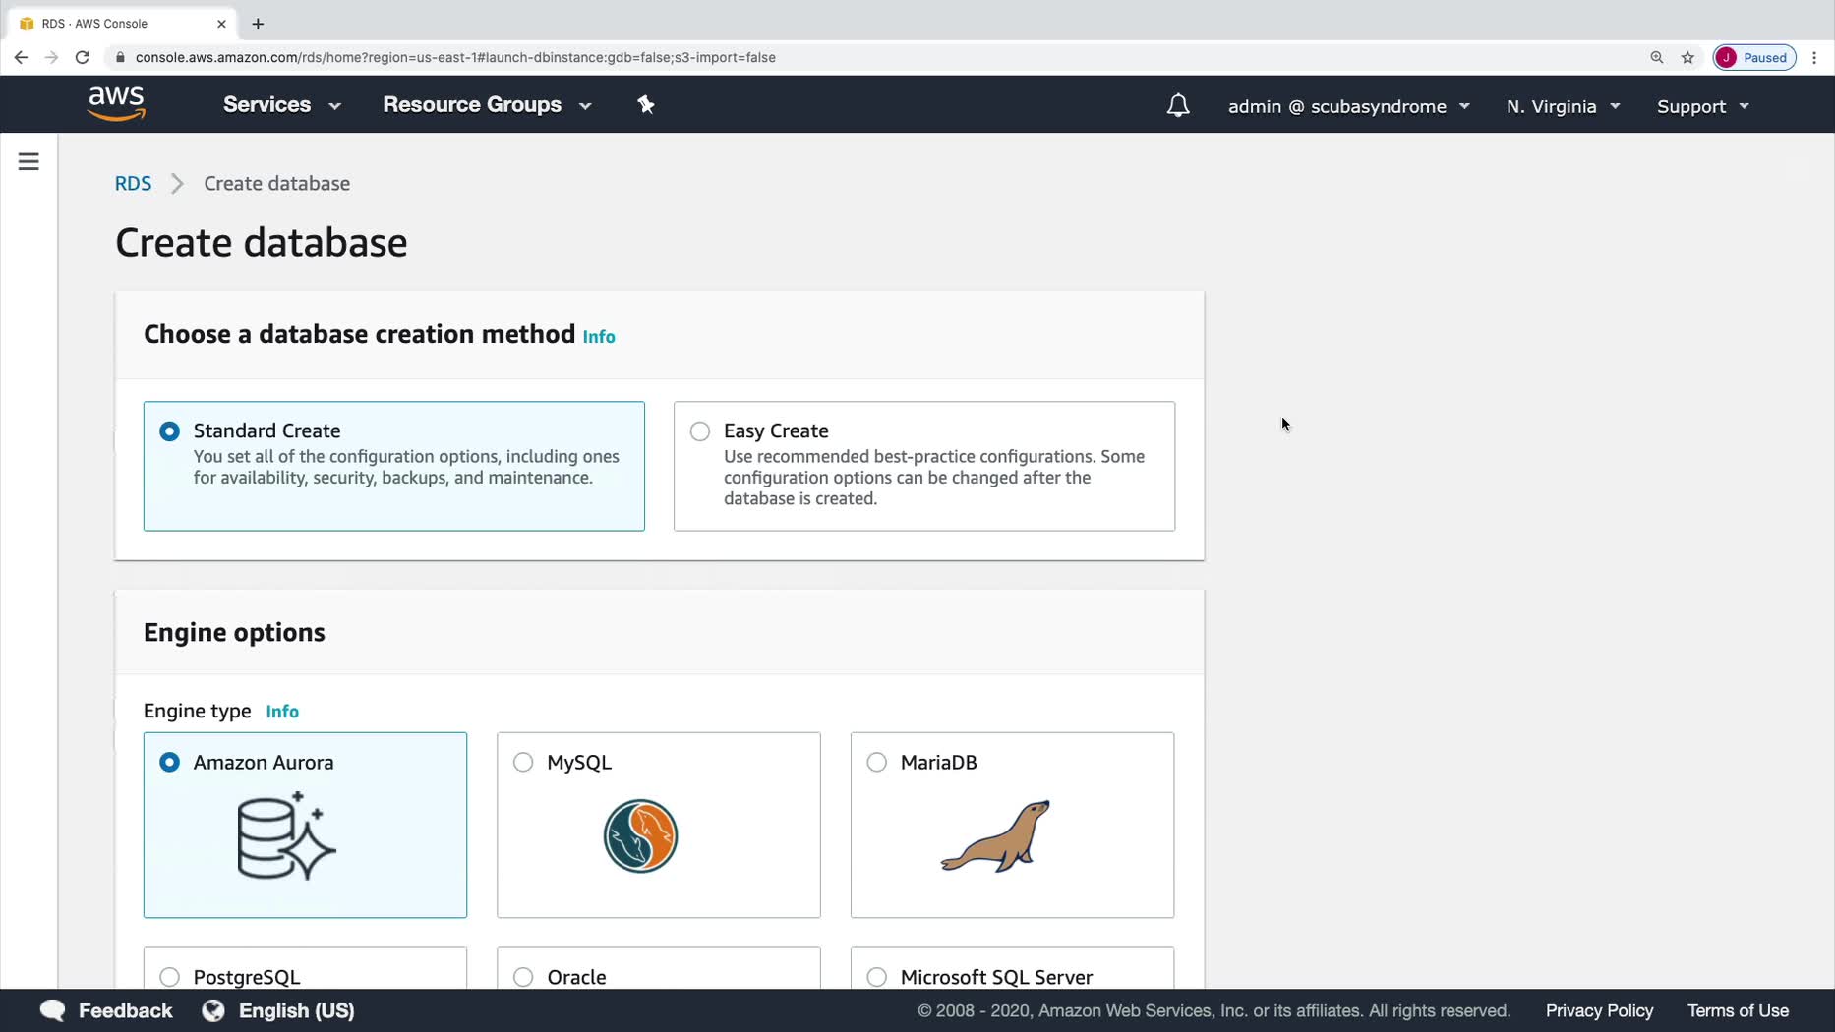Close the RDS AWS Console tab

tap(221, 24)
